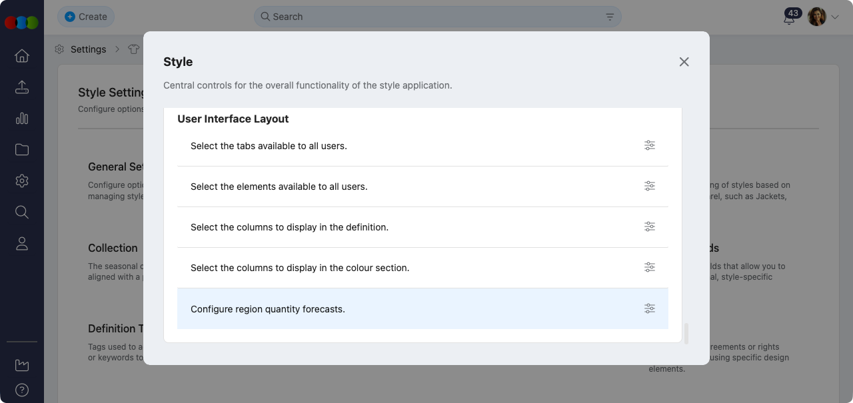The height and width of the screenshot is (403, 853).
Task: Expand the user profile avatar menu
Action: pyautogui.click(x=822, y=17)
